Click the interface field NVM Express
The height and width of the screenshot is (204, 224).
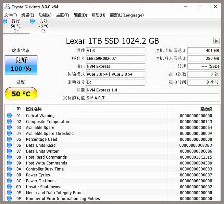116,66
